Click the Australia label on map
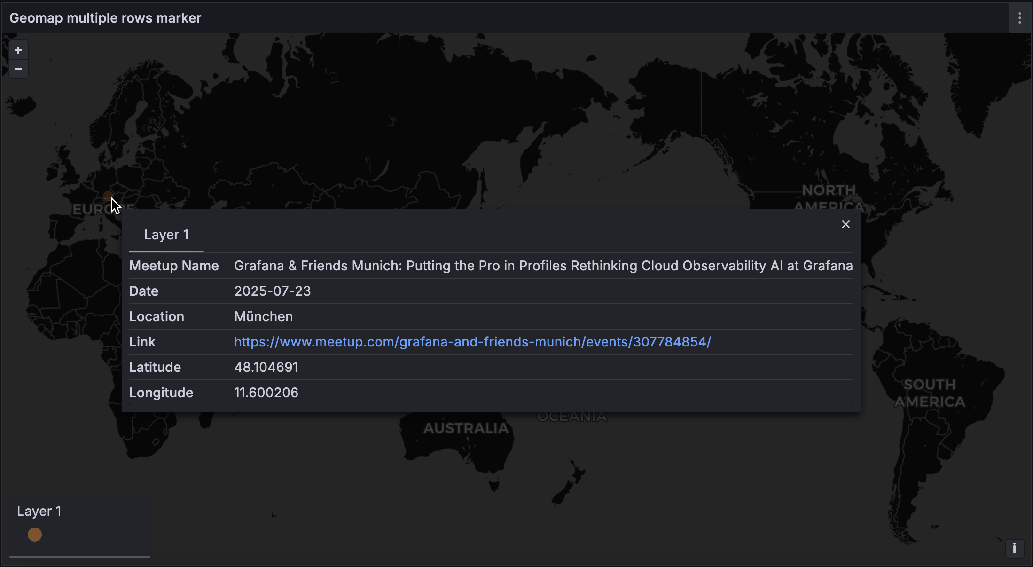This screenshot has width=1033, height=567. click(466, 428)
